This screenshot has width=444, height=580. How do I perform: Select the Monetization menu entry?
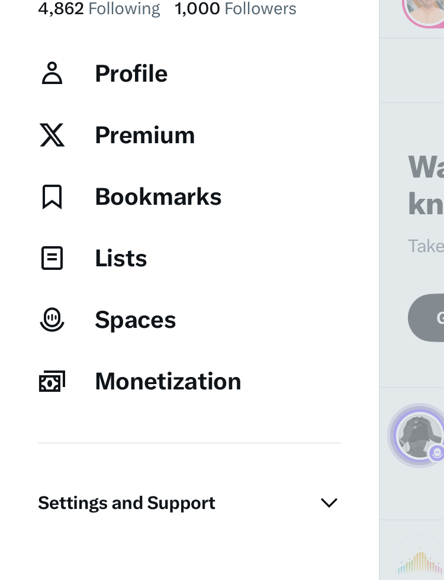point(168,381)
